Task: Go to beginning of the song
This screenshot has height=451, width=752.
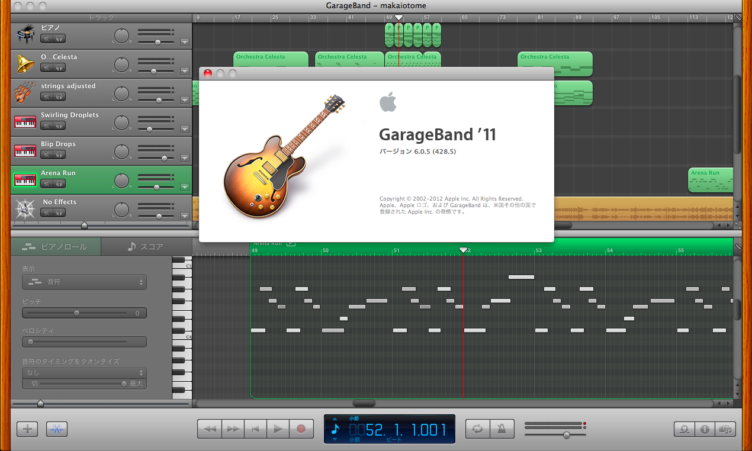Action: click(x=255, y=429)
